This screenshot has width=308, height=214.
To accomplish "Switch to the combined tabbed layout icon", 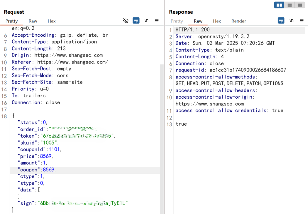I will [x=300, y=5].
